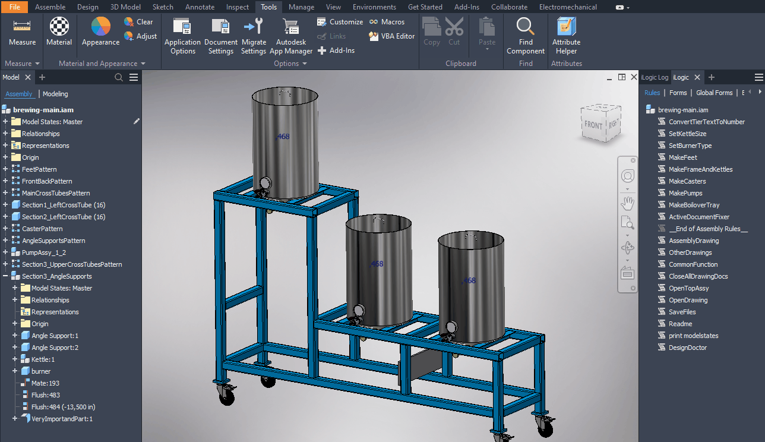
Task: Open the Material and Appearance panel dropdown
Action: click(143, 64)
